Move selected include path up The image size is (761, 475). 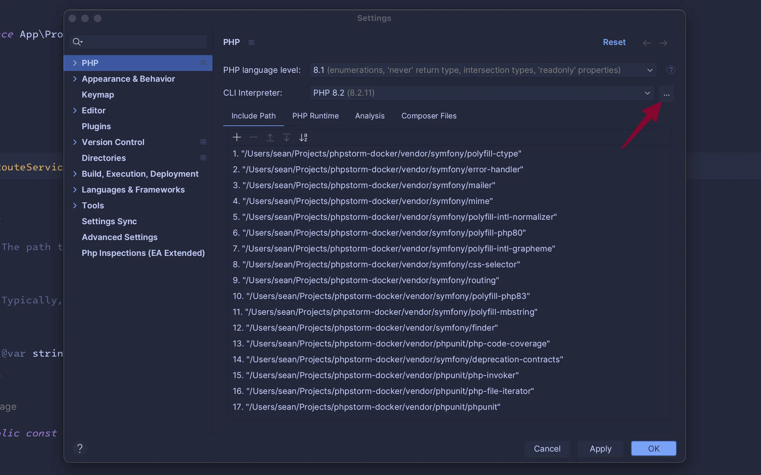tap(270, 137)
